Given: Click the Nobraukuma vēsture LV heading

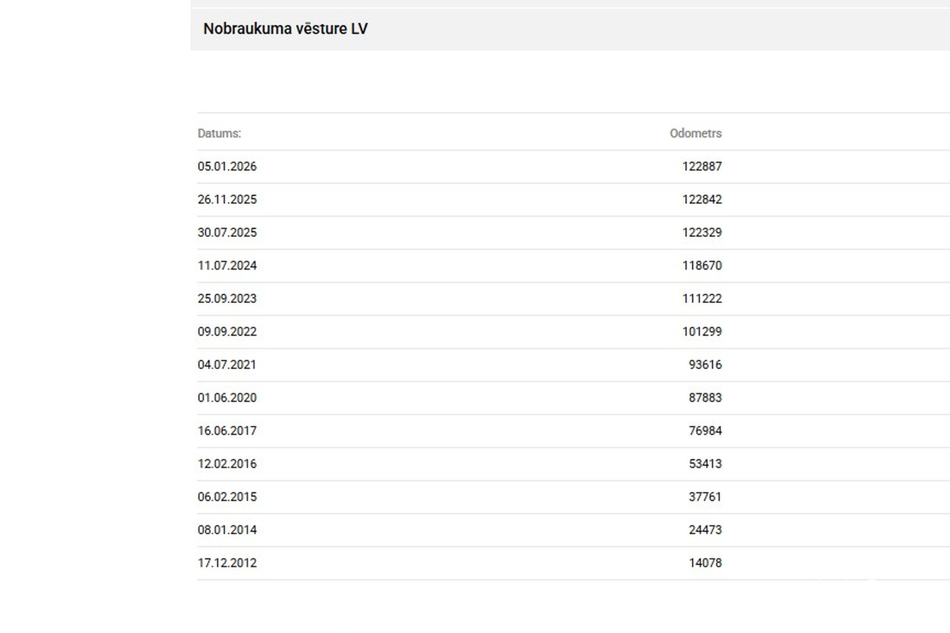Looking at the screenshot, I should tap(285, 29).
